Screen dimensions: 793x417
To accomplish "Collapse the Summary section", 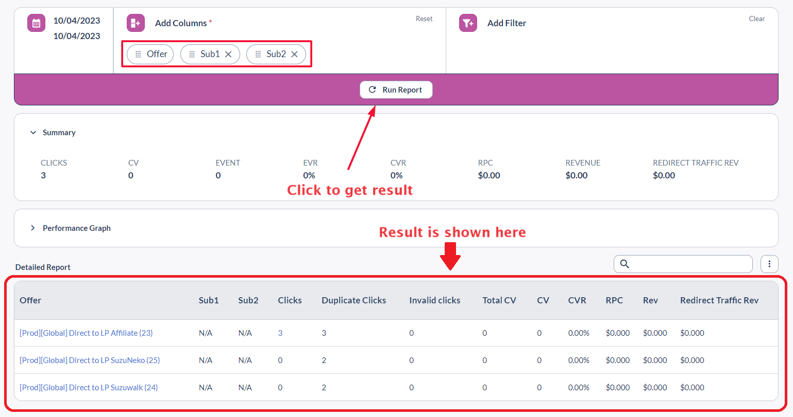I will pyautogui.click(x=33, y=133).
